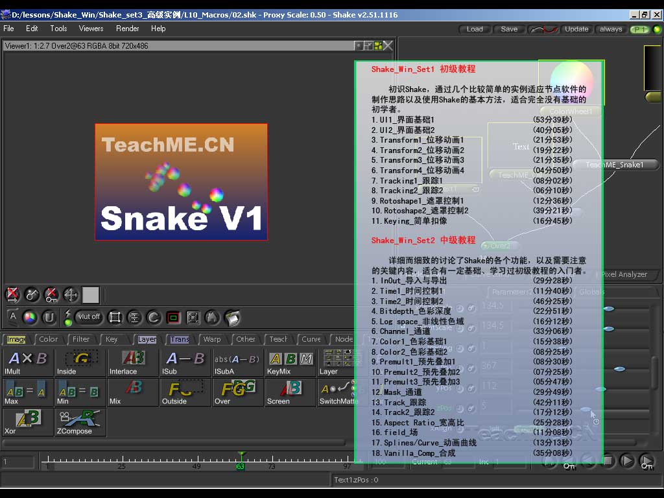Click the gray color swatch in the viewer toolbar

(x=91, y=295)
